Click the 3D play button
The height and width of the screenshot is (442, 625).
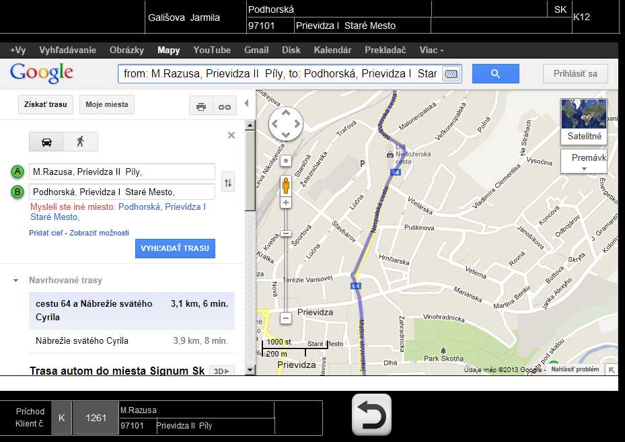click(x=221, y=371)
